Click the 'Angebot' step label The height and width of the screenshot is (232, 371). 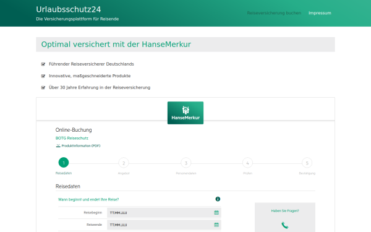124,173
